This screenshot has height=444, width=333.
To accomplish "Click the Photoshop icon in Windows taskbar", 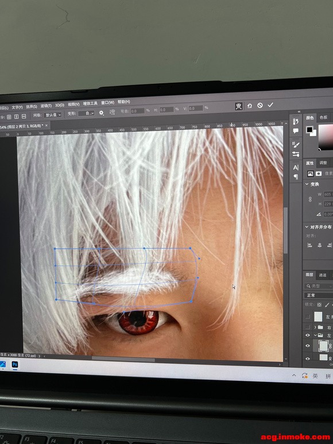I will (x=15, y=364).
